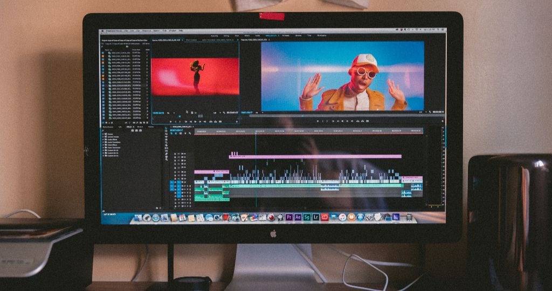This screenshot has width=552, height=291.
Task: Select the Selection tool in the tools strip
Action: pyautogui.click(x=166, y=128)
